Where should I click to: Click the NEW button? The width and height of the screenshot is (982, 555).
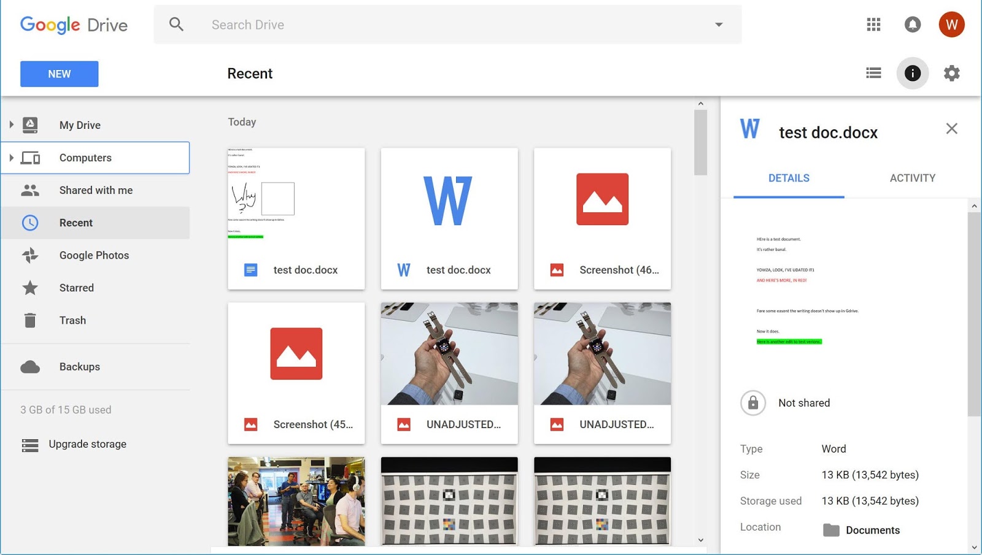tap(59, 73)
